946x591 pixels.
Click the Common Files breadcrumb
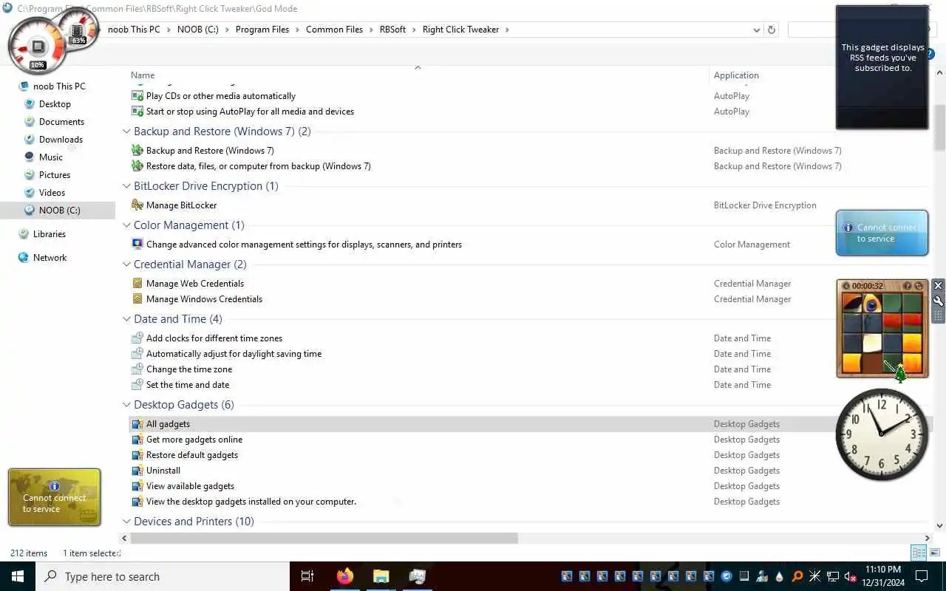[334, 30]
